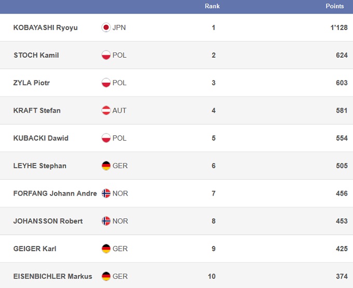This screenshot has height=288, width=353.
Task: Click Norway flag icon beside JOHANSSON Robert
Action: point(106,221)
